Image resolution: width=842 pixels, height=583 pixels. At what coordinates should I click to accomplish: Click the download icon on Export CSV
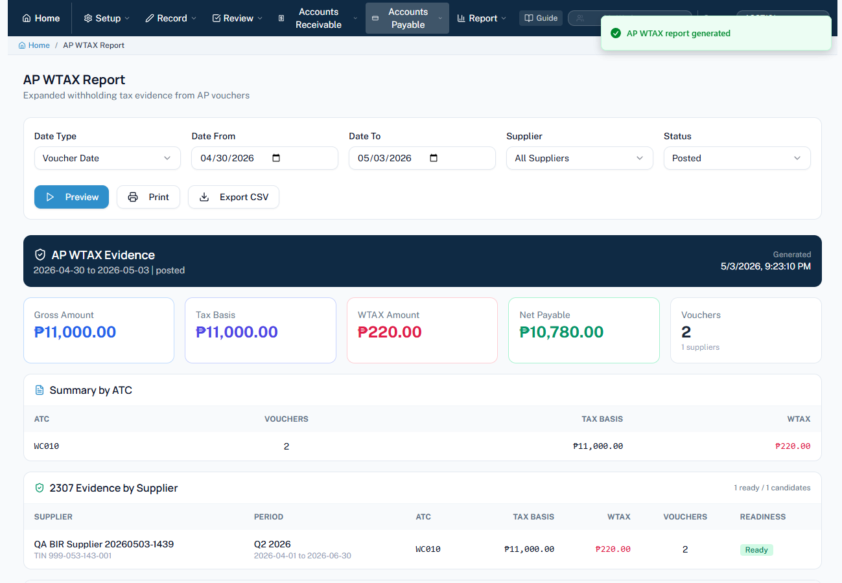204,197
